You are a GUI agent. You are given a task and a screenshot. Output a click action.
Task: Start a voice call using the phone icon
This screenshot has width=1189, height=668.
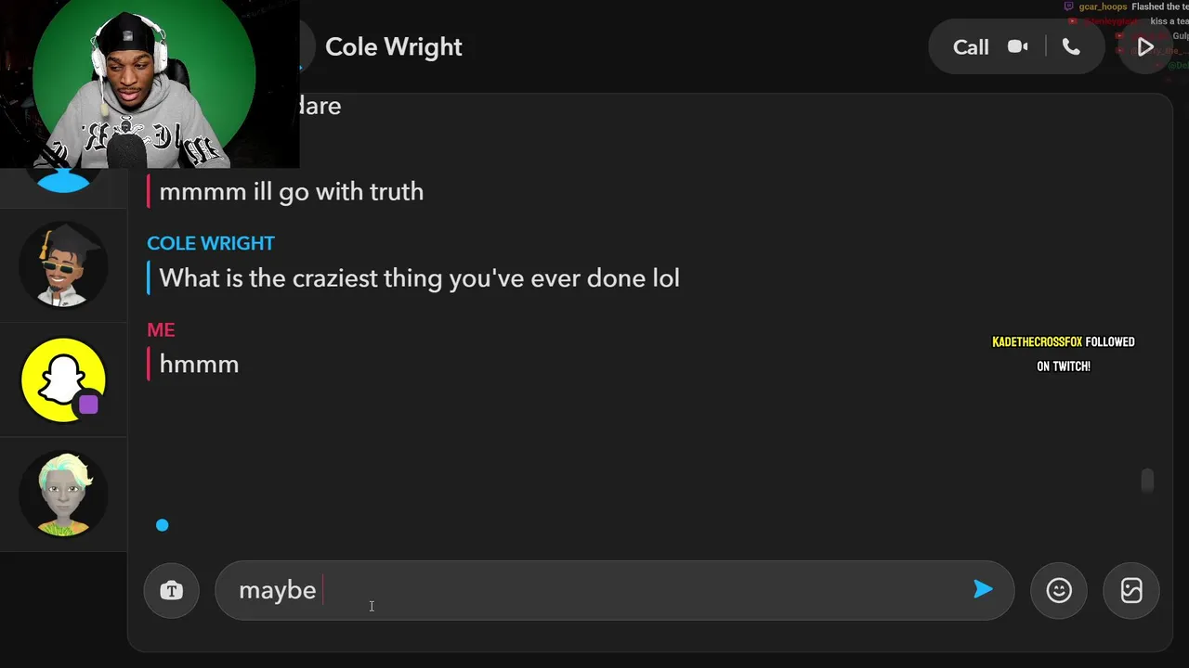(1071, 46)
